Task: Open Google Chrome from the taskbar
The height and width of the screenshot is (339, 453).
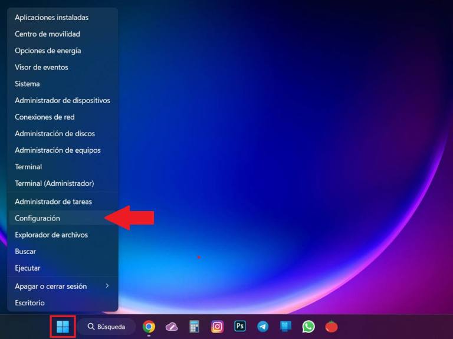Action: coord(149,326)
